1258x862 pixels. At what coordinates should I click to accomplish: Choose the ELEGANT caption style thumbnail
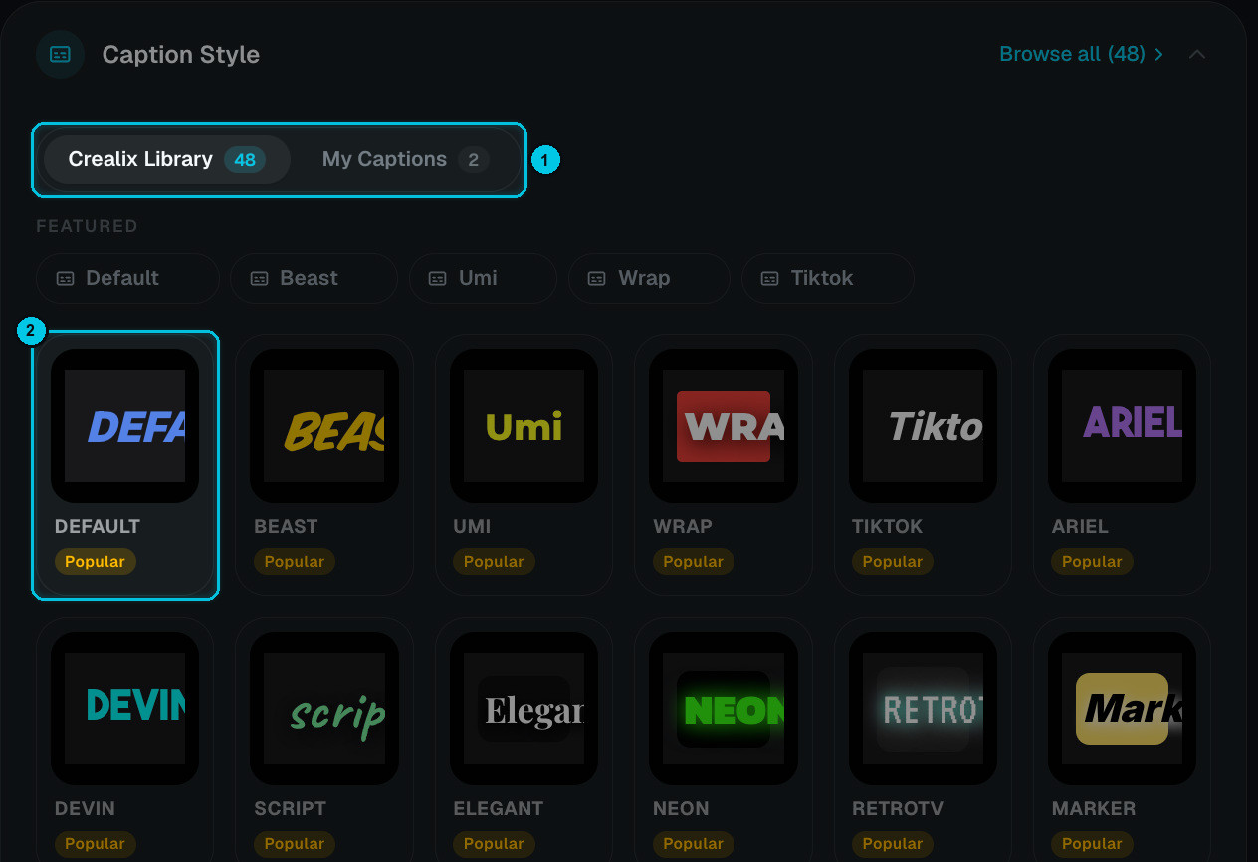pyautogui.click(x=524, y=709)
